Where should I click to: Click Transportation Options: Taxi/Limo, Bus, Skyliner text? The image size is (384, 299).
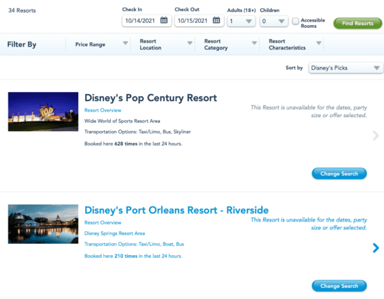pos(138,132)
